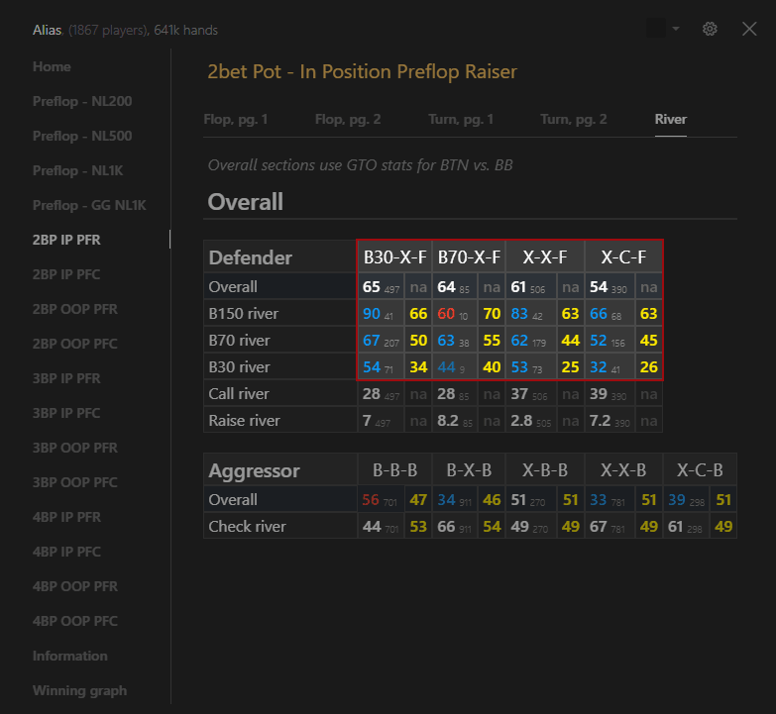Select 2BP OOP PFC sidebar item
Viewport: 776px width, 714px height.
pos(74,344)
